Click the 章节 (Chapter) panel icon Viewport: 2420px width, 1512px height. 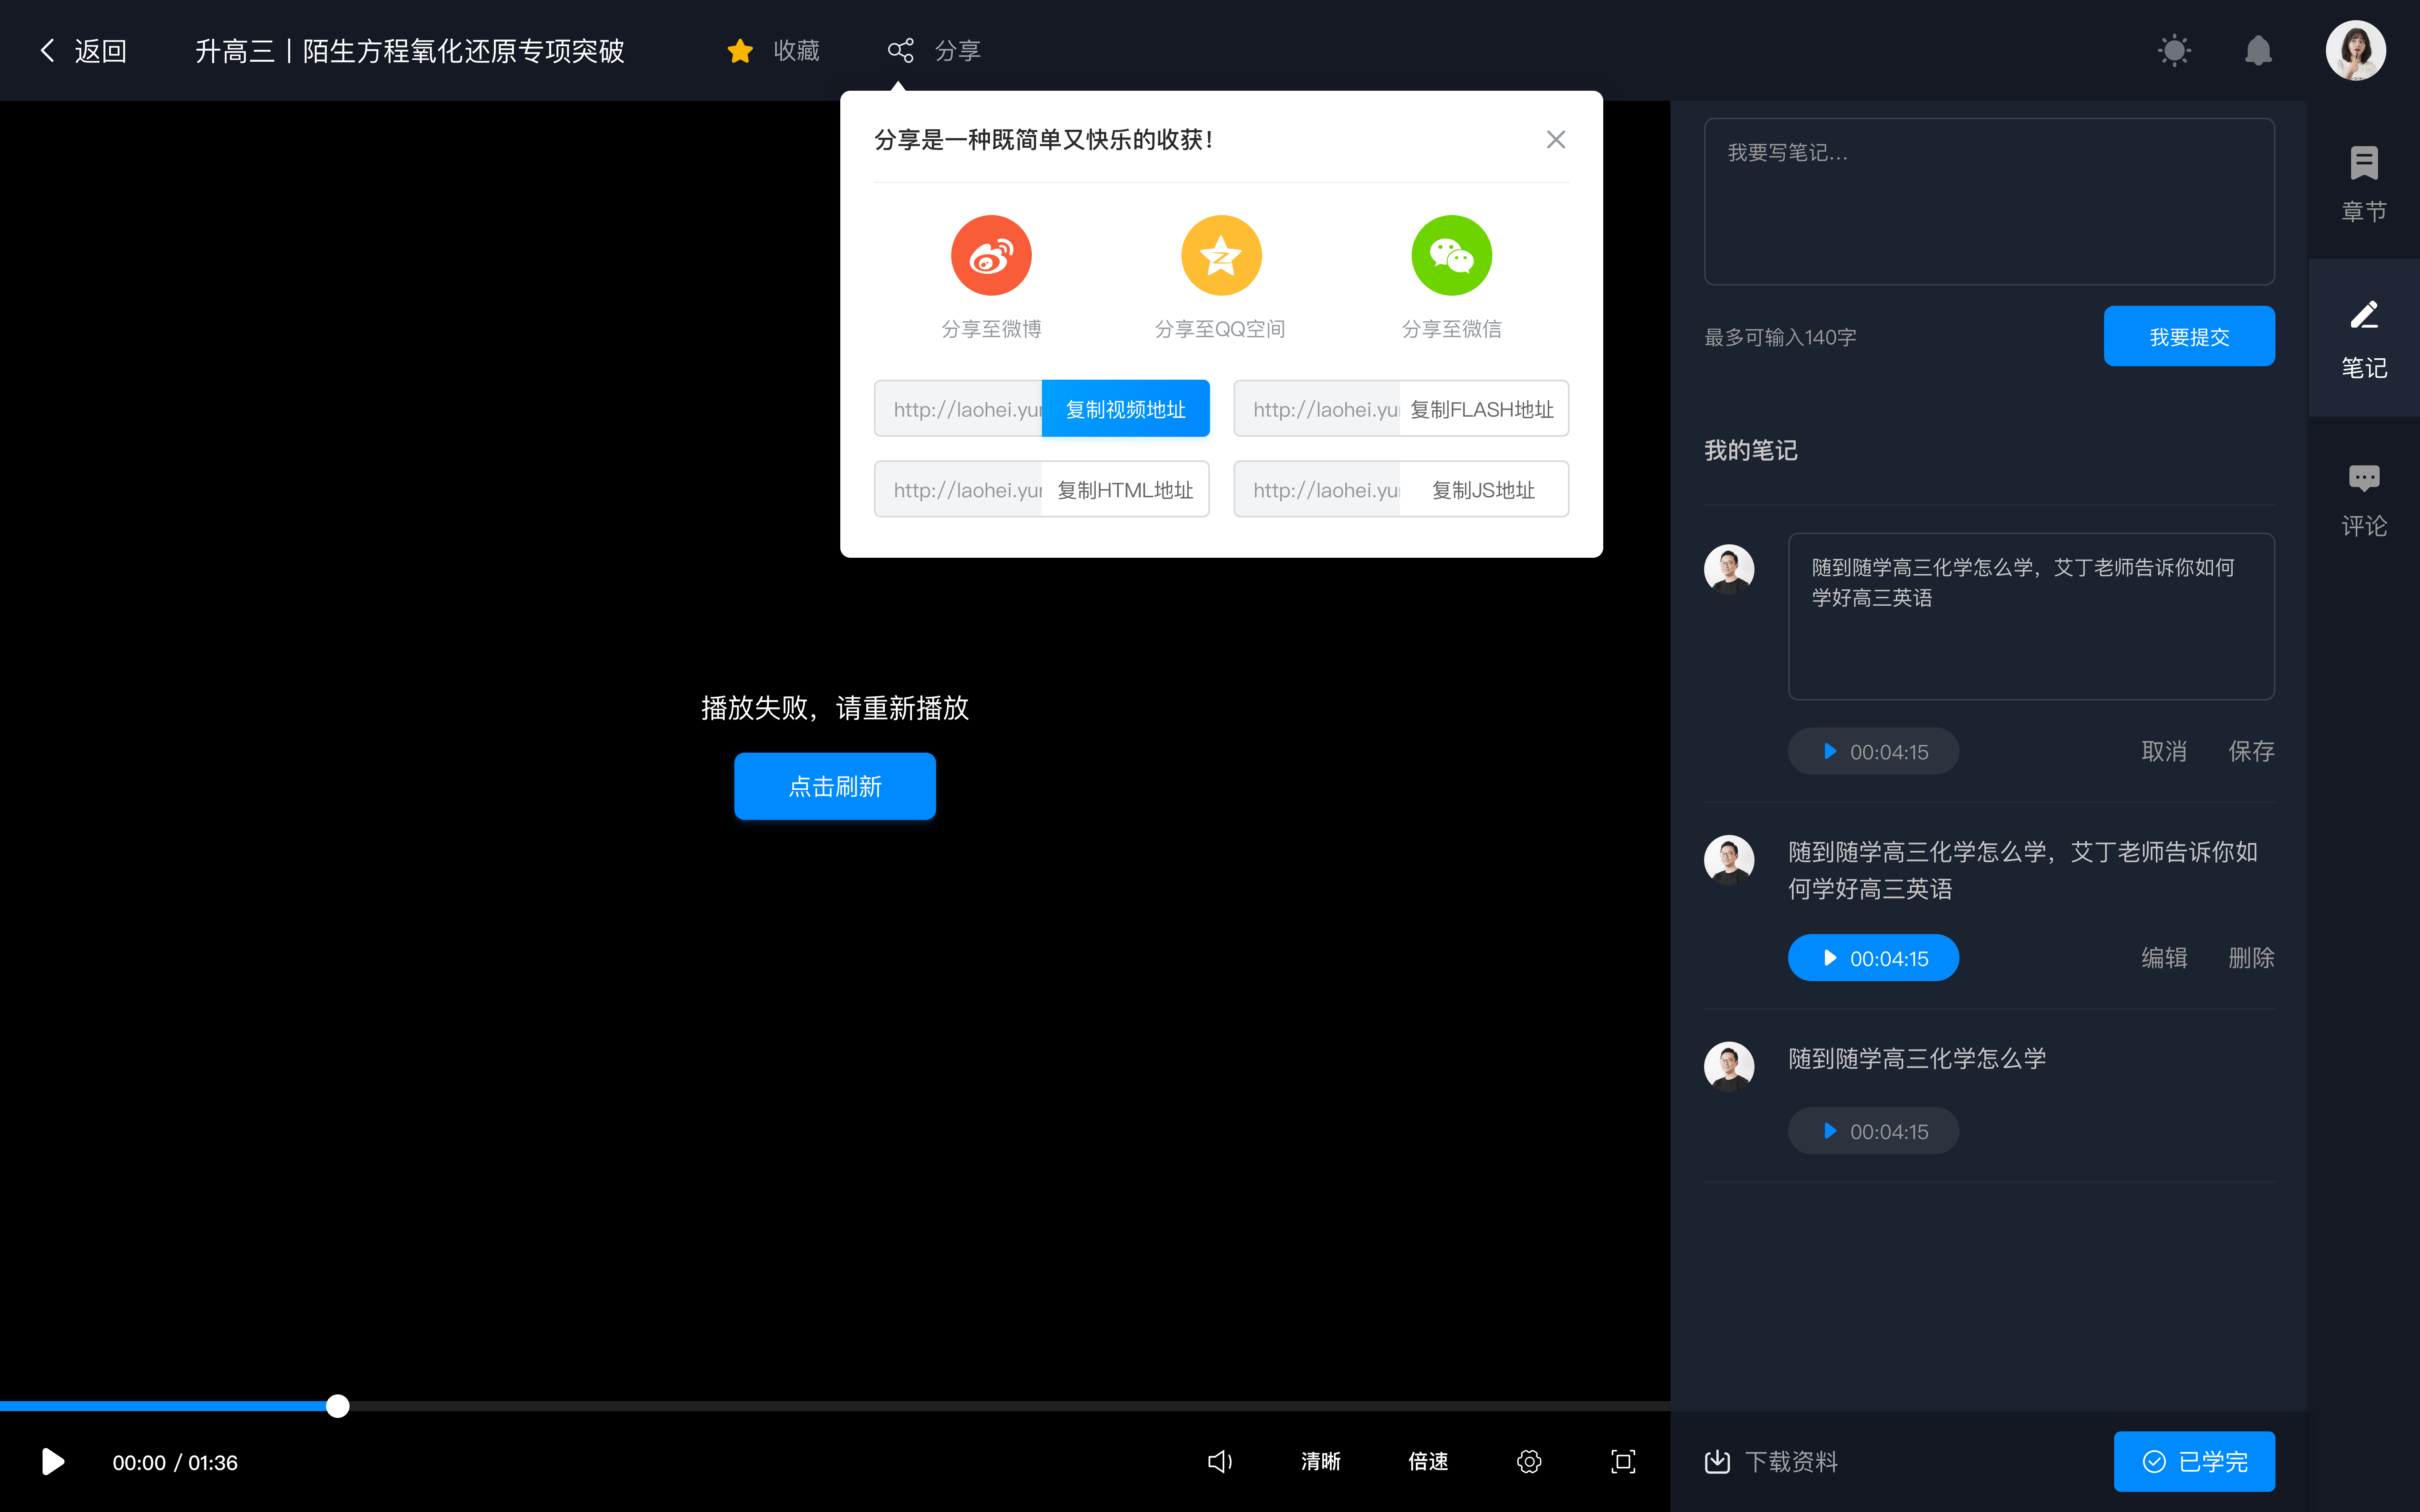[2364, 179]
